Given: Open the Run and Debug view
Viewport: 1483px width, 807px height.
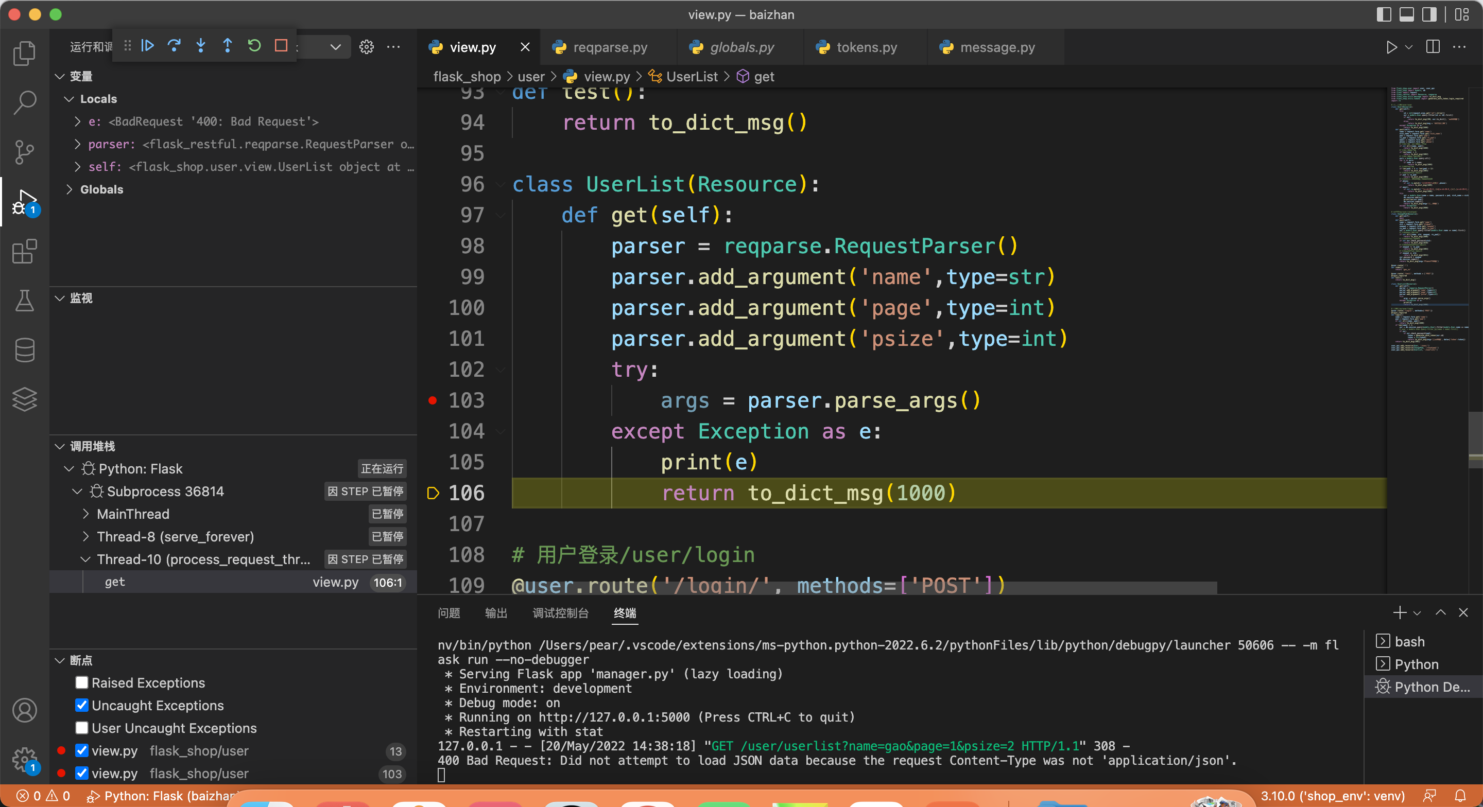Looking at the screenshot, I should 24,202.
